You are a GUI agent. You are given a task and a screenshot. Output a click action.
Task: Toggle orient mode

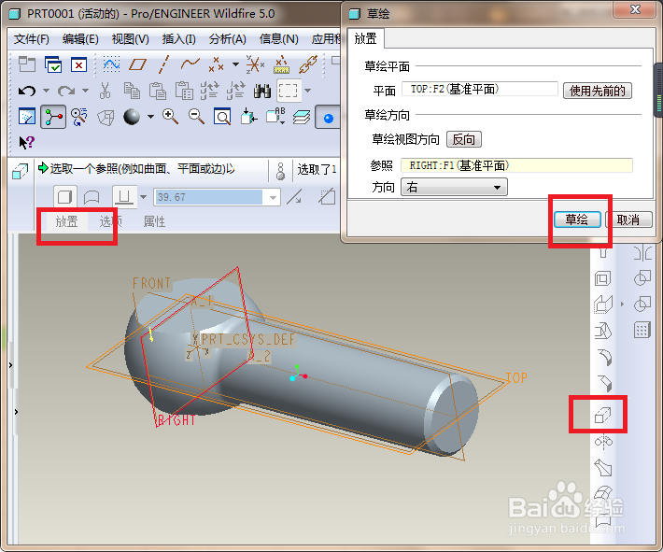tap(79, 117)
